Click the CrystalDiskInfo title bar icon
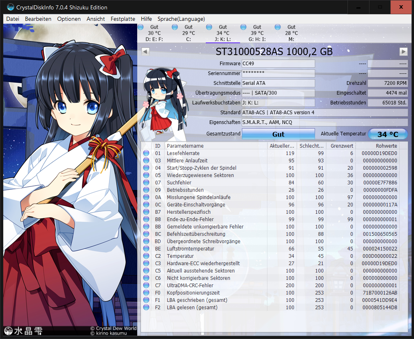The width and height of the screenshot is (414, 339). coord(11,7)
